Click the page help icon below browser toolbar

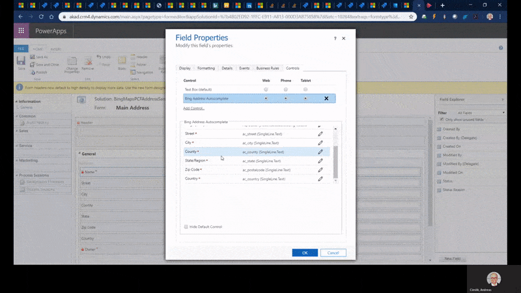click(x=501, y=48)
